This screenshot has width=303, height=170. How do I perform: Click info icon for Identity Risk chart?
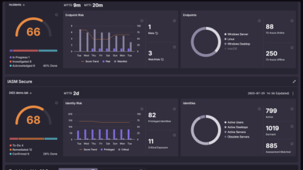pos(142,109)
